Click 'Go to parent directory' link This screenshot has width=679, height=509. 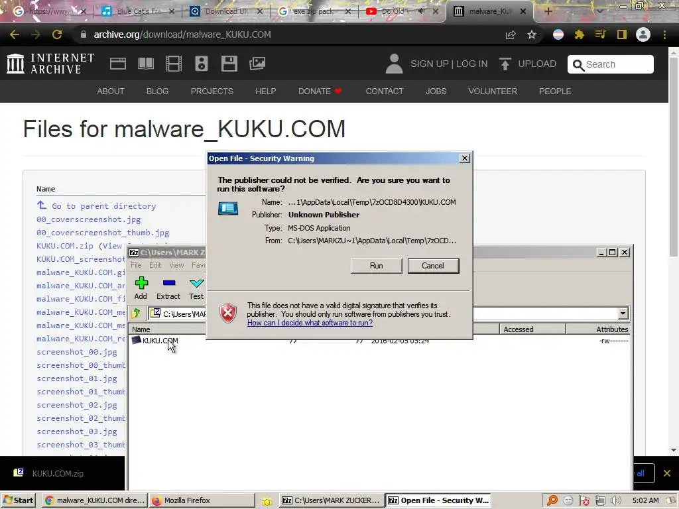[x=104, y=206]
